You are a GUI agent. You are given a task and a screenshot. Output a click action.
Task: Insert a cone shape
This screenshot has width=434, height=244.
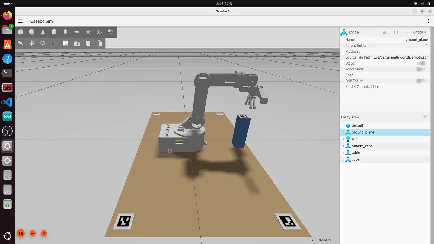click(43, 32)
